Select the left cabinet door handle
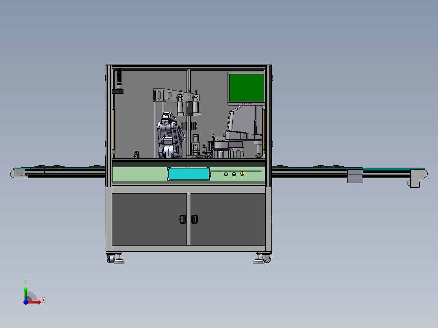Image resolution: width=438 pixels, height=328 pixels. point(182,220)
